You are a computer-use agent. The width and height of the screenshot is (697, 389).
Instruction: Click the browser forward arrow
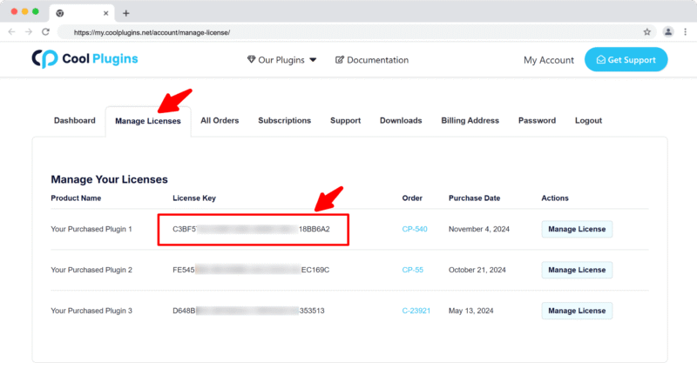(x=28, y=31)
